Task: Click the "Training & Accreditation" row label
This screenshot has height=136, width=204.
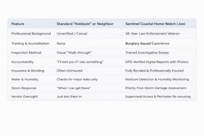Action: coord(30,43)
